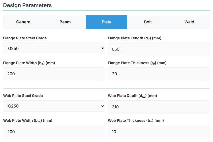Click the 'Flange Plate Thickness' label text
This screenshot has width=213, height=142.
click(x=137, y=63)
